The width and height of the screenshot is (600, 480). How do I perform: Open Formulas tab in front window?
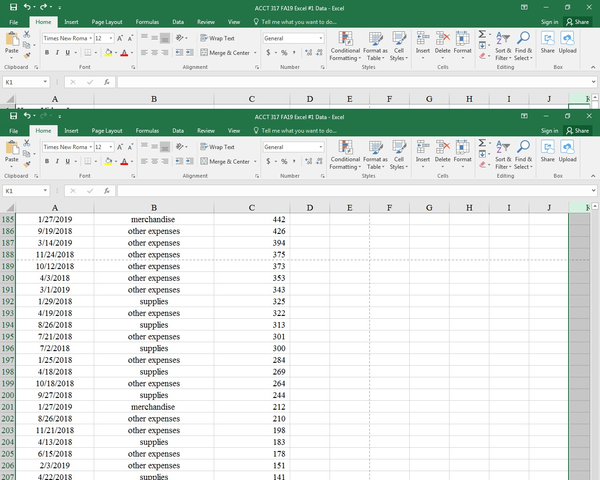pyautogui.click(x=147, y=131)
